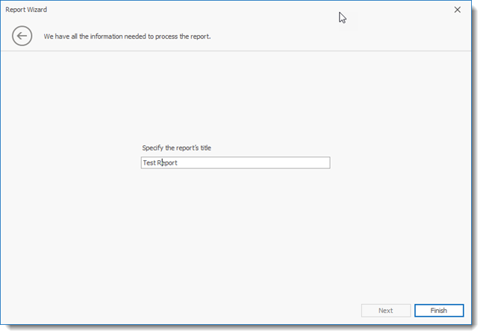Click the empty title bar area beside the X
483x336 pixels.
click(x=403, y=10)
